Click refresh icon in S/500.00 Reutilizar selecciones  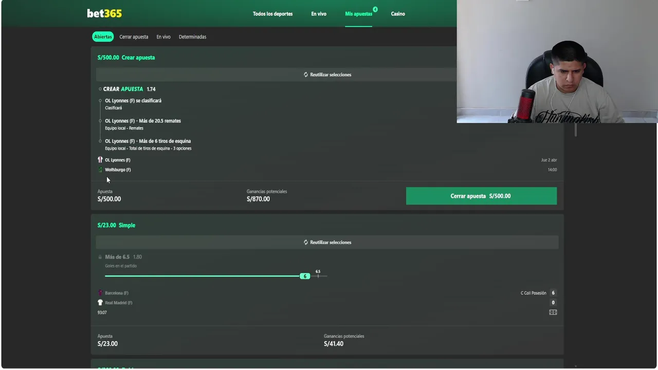click(x=306, y=75)
